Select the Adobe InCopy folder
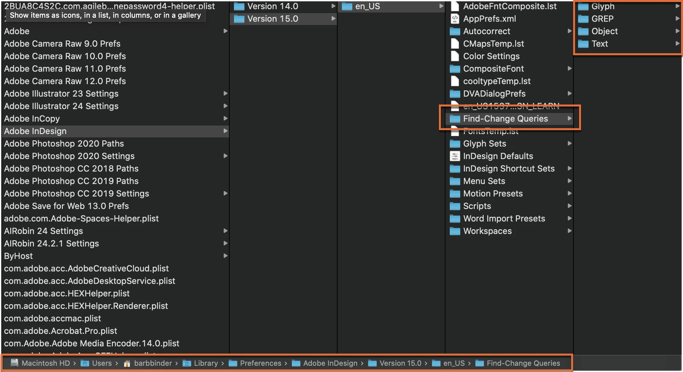The width and height of the screenshot is (683, 372). click(32, 119)
